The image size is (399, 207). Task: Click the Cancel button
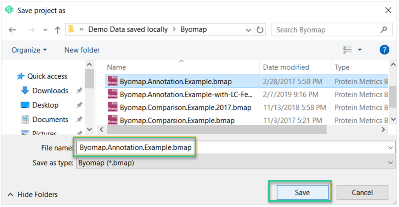[x=362, y=193]
